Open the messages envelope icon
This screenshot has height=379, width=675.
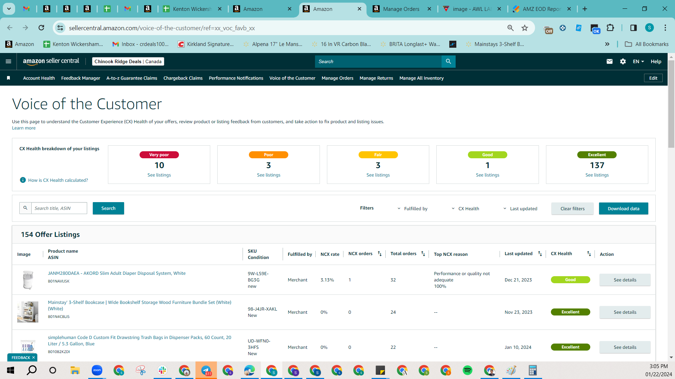[610, 61]
